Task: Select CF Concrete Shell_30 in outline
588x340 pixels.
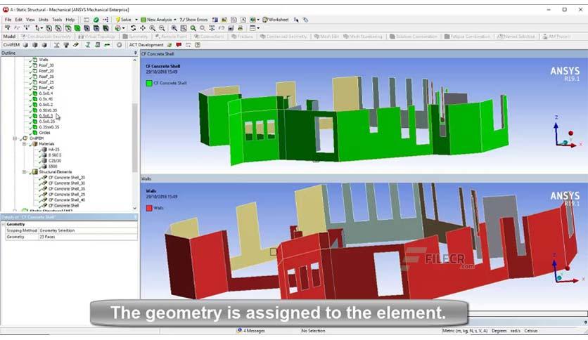Action: pos(66,183)
